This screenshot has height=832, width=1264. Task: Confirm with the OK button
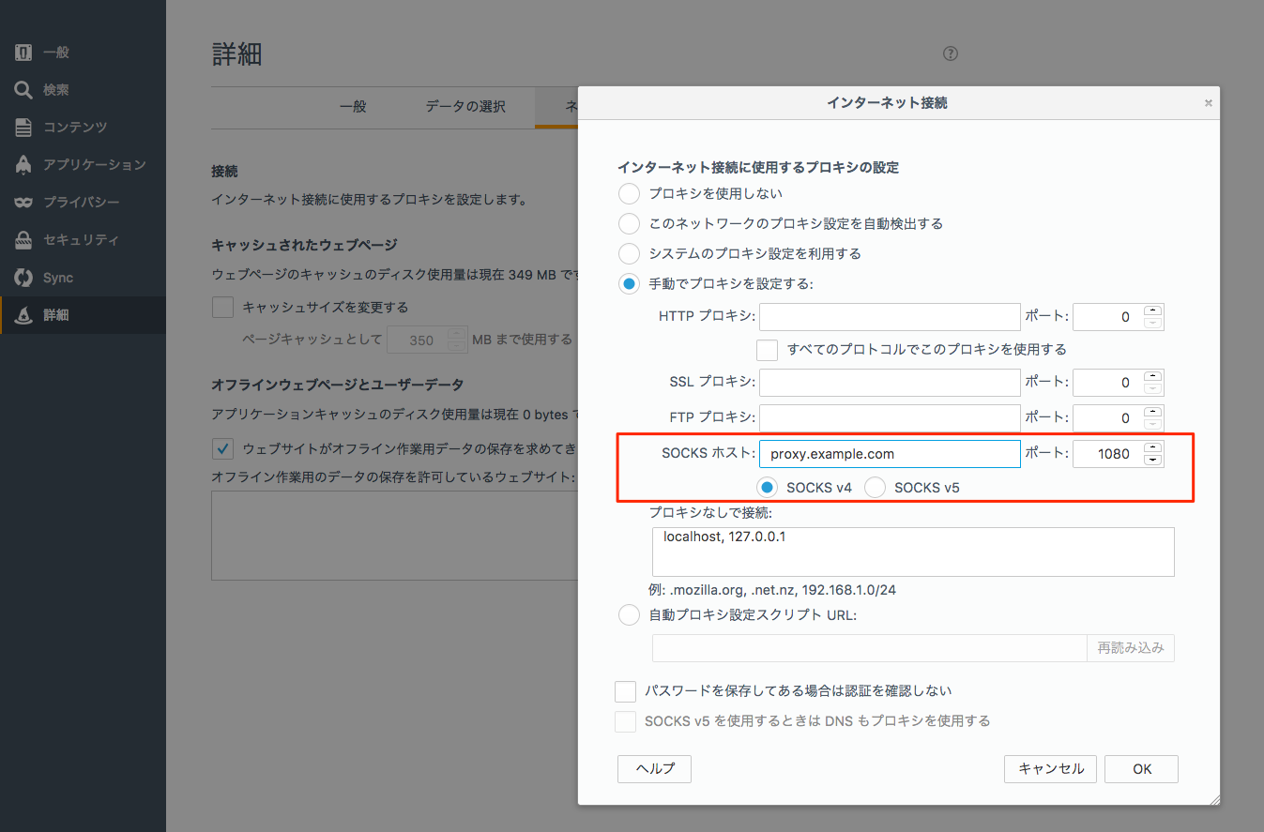click(x=1142, y=769)
